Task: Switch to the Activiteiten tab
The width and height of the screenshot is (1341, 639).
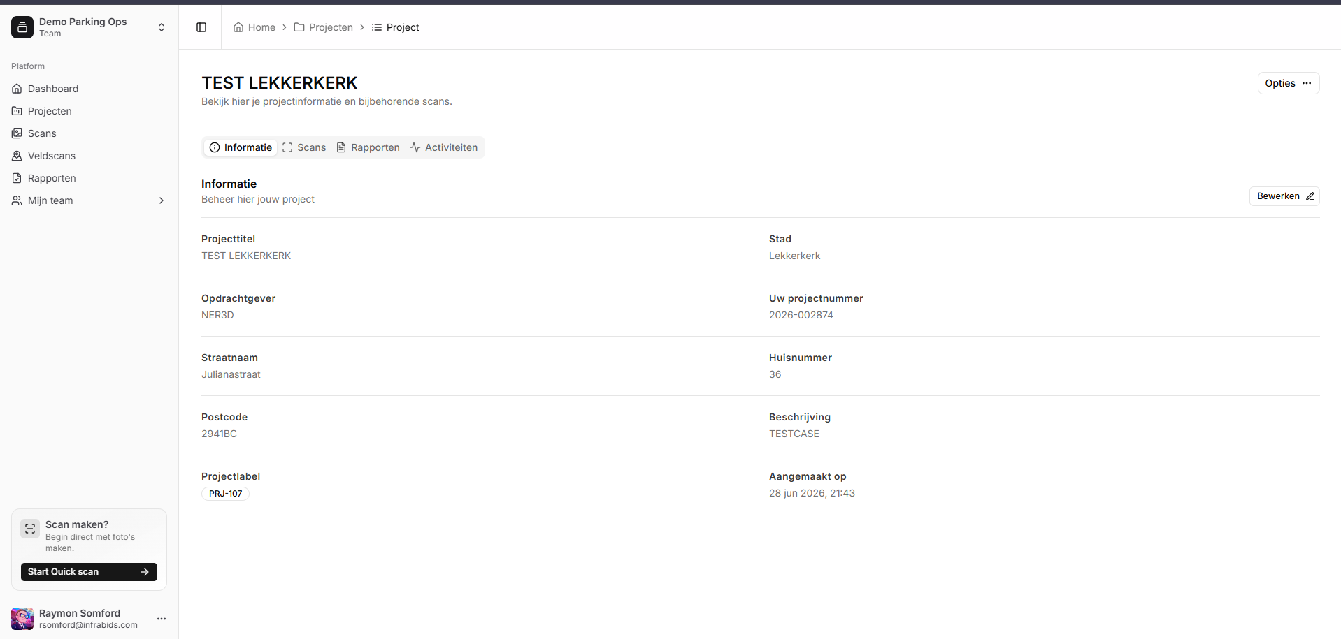Action: pyautogui.click(x=444, y=147)
